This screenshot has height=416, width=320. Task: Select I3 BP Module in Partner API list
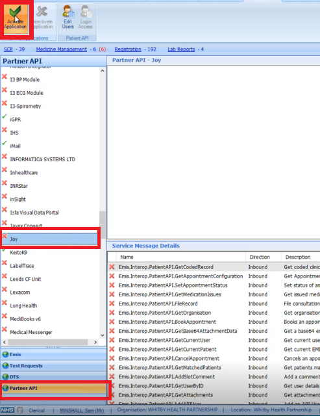[25, 79]
